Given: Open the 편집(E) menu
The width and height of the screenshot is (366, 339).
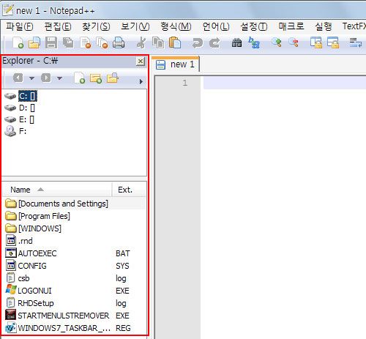Looking at the screenshot, I should [x=58, y=26].
